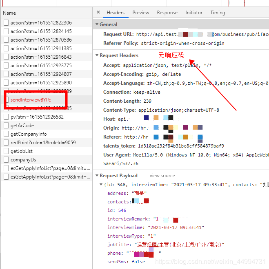Select request action?stm=1615512916843
The height and width of the screenshot is (269, 269).
pos(41,57)
